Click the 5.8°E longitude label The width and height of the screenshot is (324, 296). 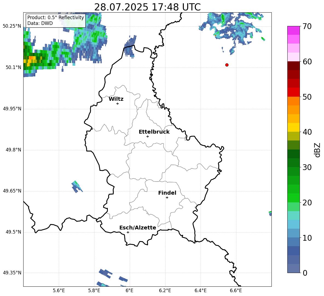point(94,291)
